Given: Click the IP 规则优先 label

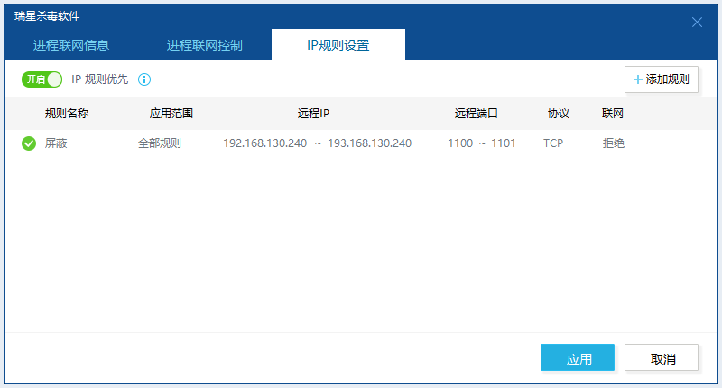Looking at the screenshot, I should click(99, 79).
